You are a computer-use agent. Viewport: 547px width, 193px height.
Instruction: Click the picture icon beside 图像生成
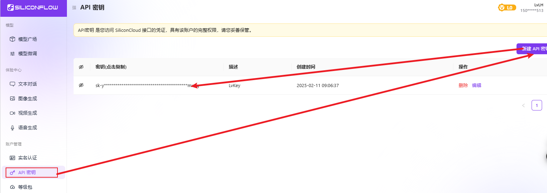click(12, 99)
